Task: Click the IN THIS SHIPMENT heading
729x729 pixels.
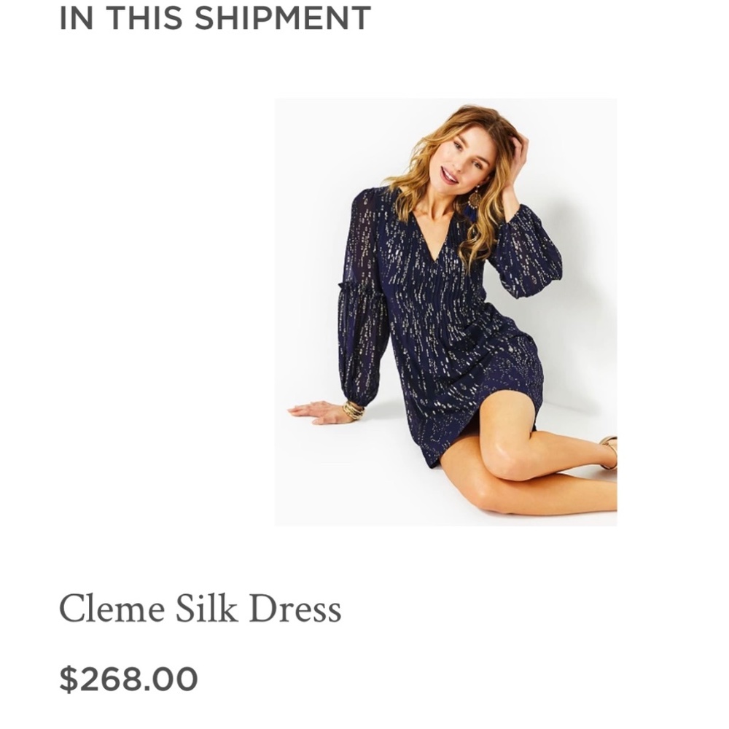Action: pos(215,18)
